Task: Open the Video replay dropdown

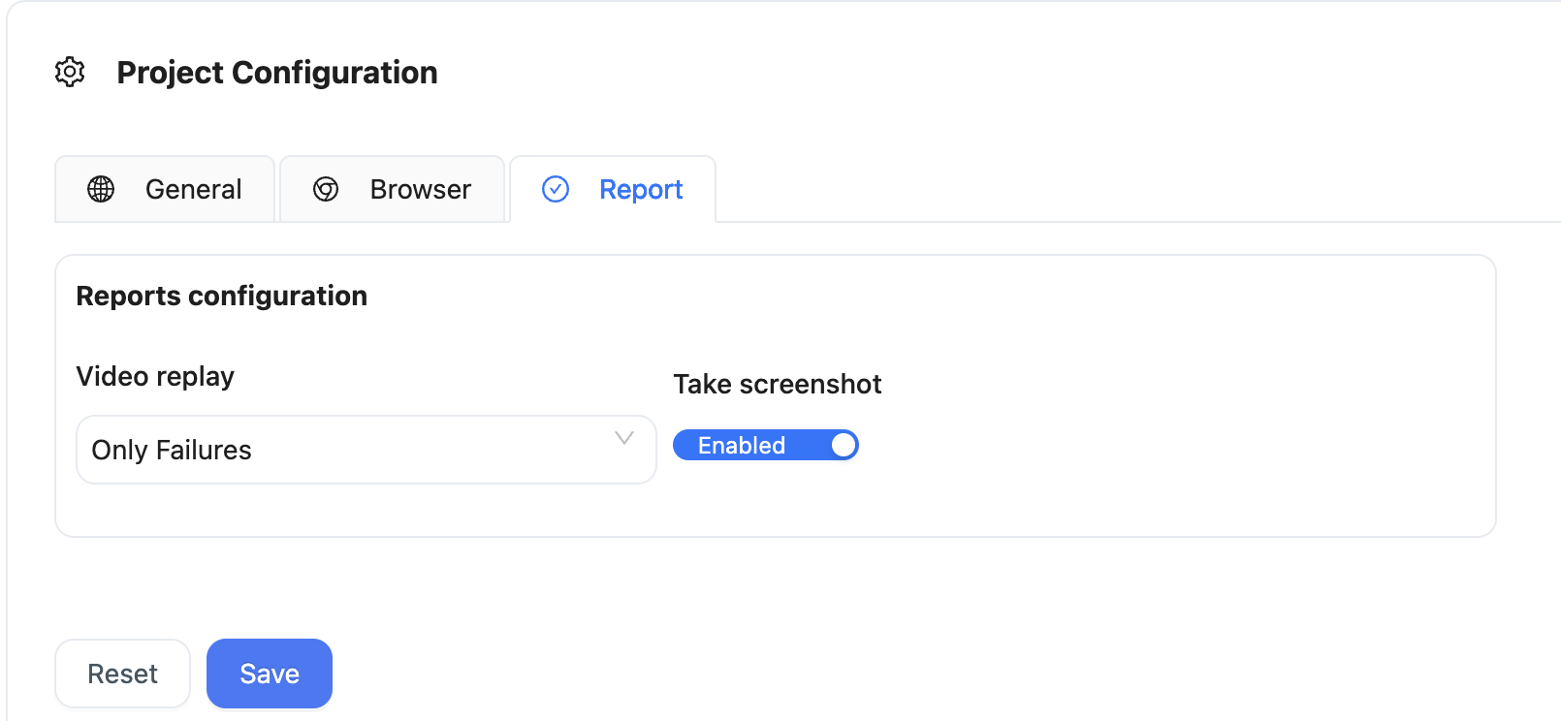Action: tap(366, 450)
